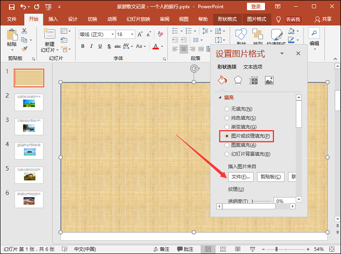341x254 pixels.
Task: Toggle text Shadow formatting
Action: pyautogui.click(x=109, y=46)
